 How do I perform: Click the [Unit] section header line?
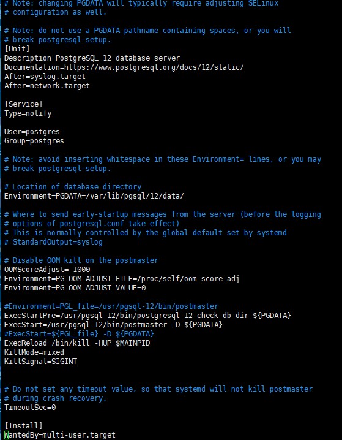point(17,49)
